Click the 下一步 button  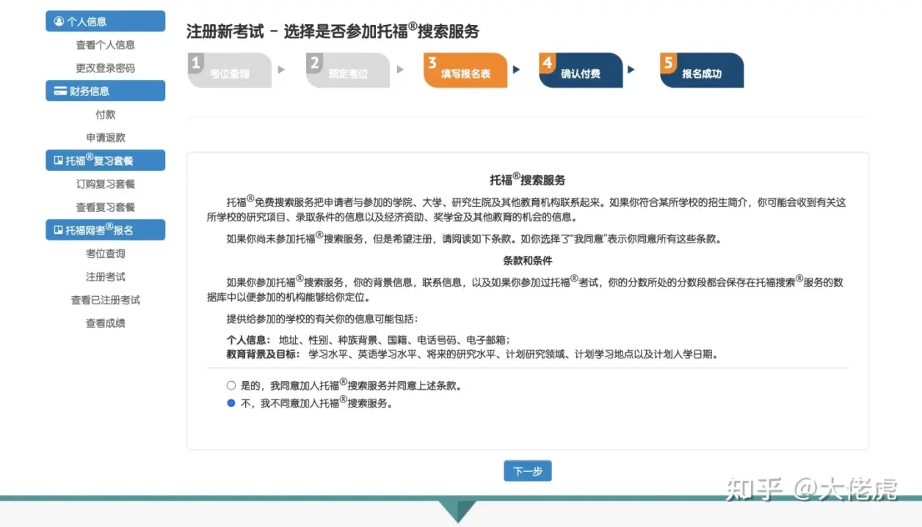[x=527, y=471]
